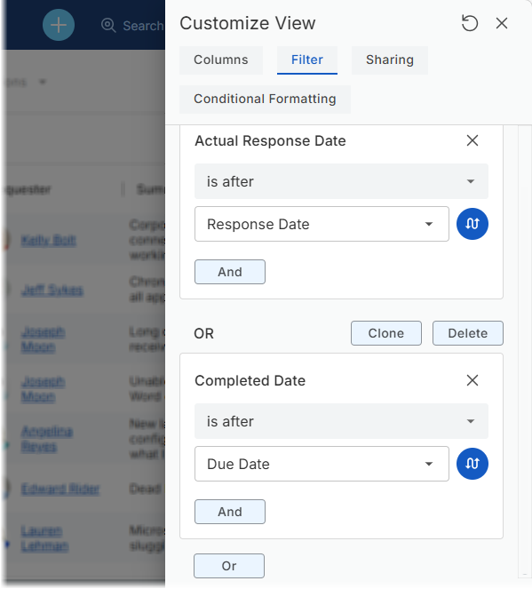This screenshot has height=589, width=532.
Task: Switch to the Sharing tab
Action: [390, 60]
